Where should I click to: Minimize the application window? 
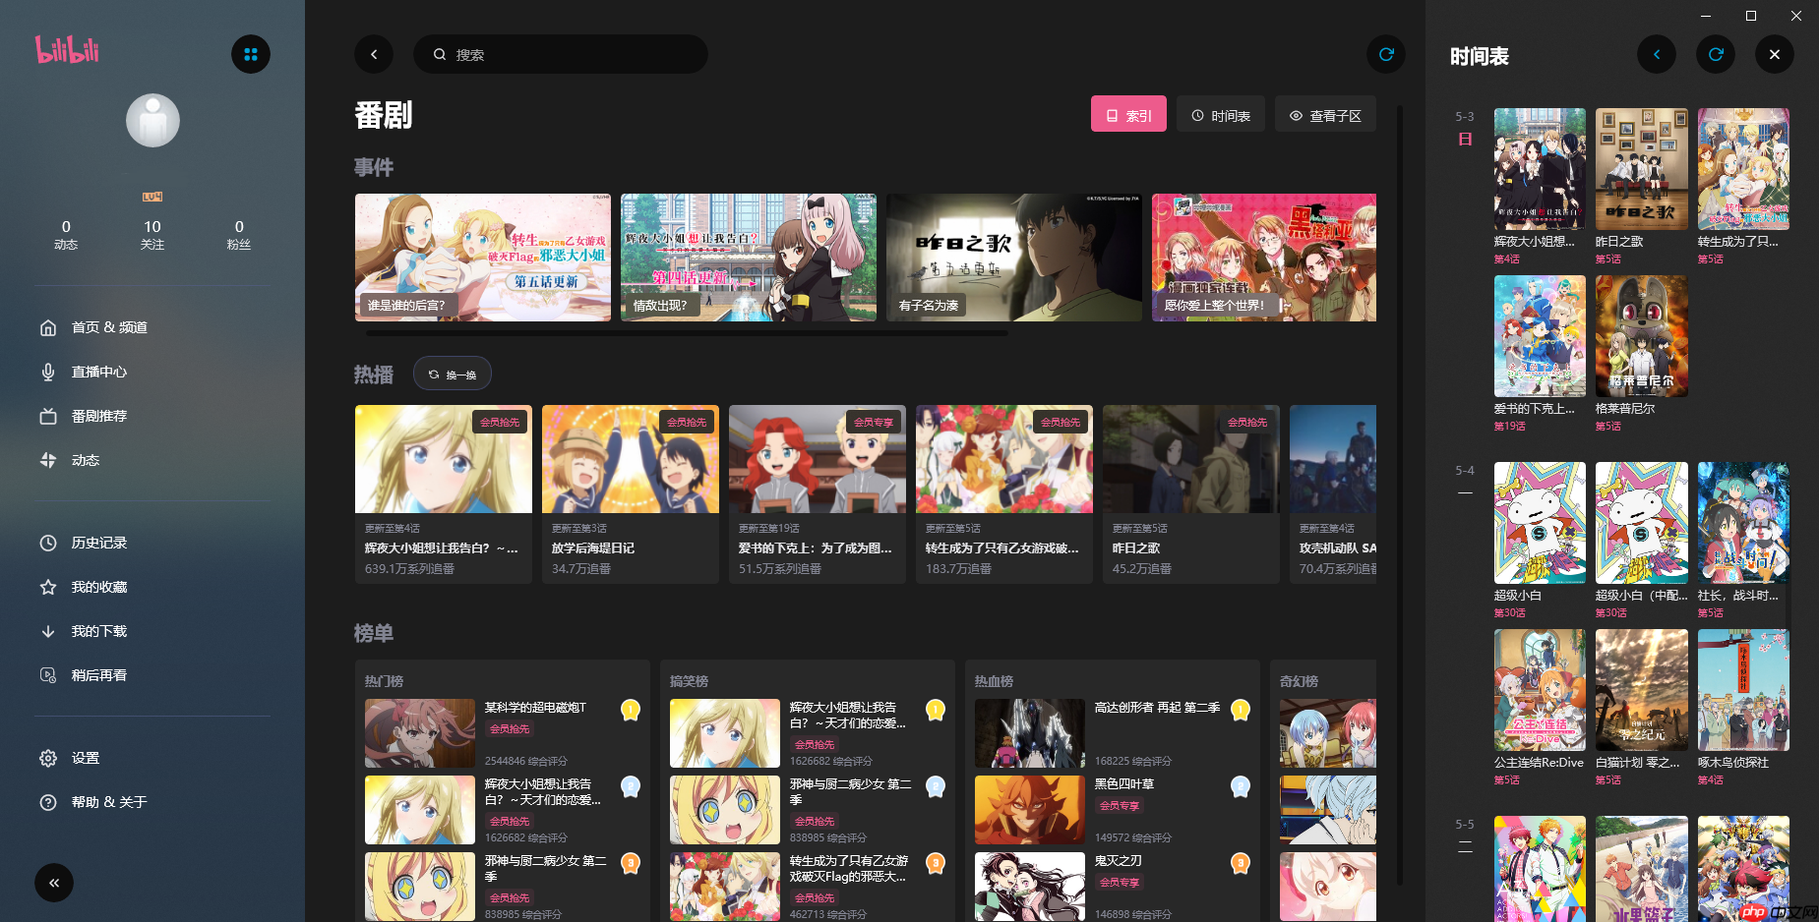[1707, 16]
